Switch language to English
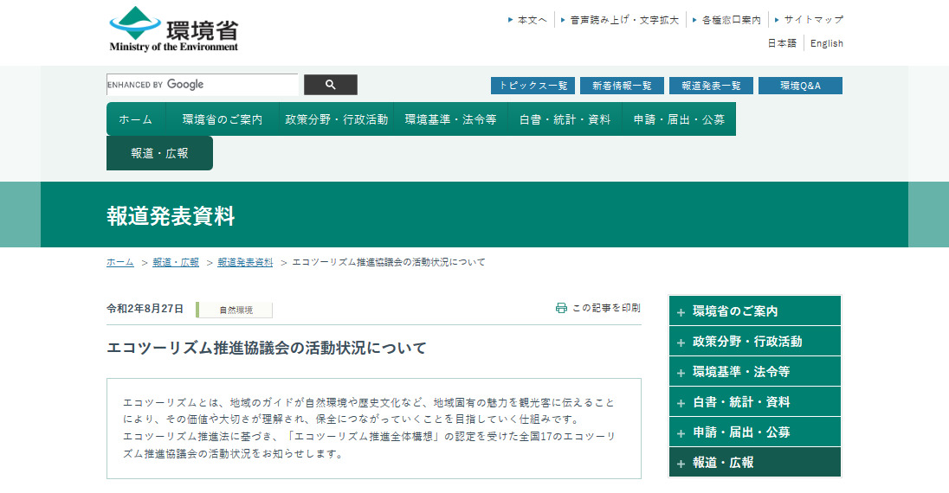949x493 pixels. click(826, 43)
